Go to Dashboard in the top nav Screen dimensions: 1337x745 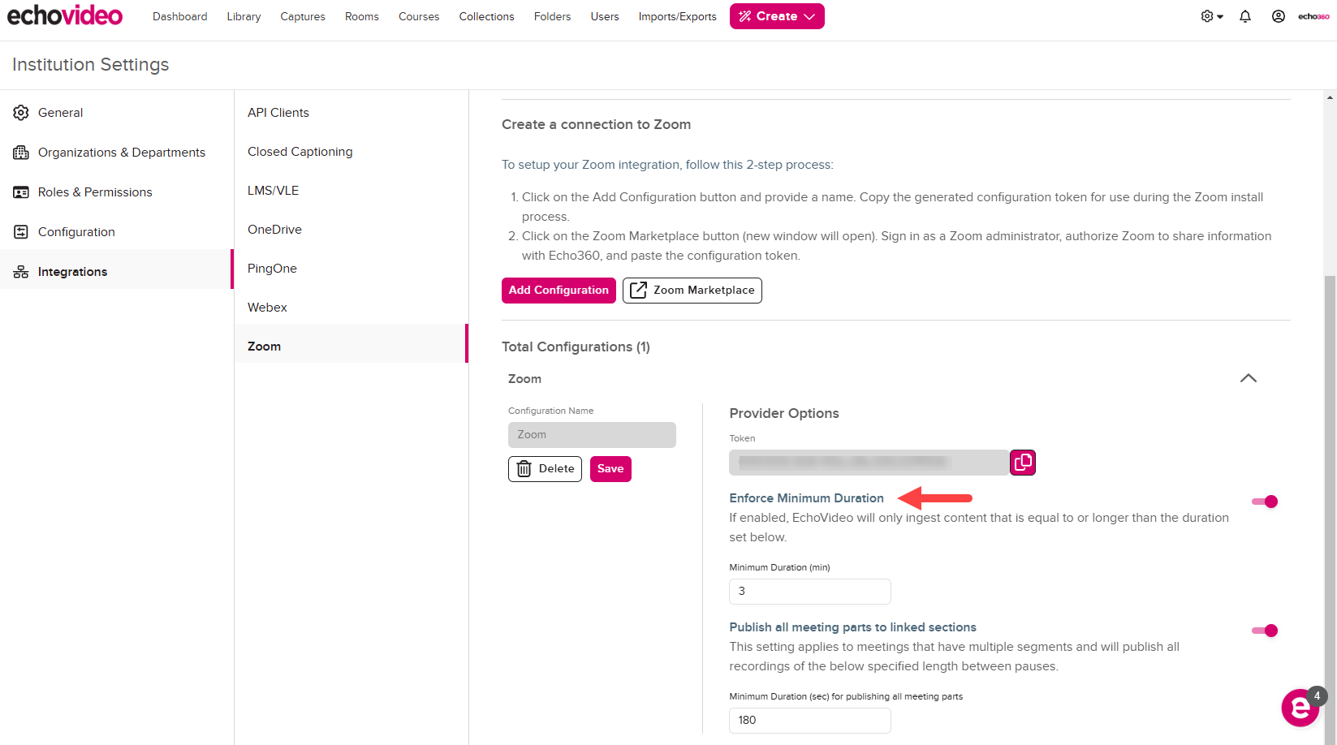[x=179, y=16]
